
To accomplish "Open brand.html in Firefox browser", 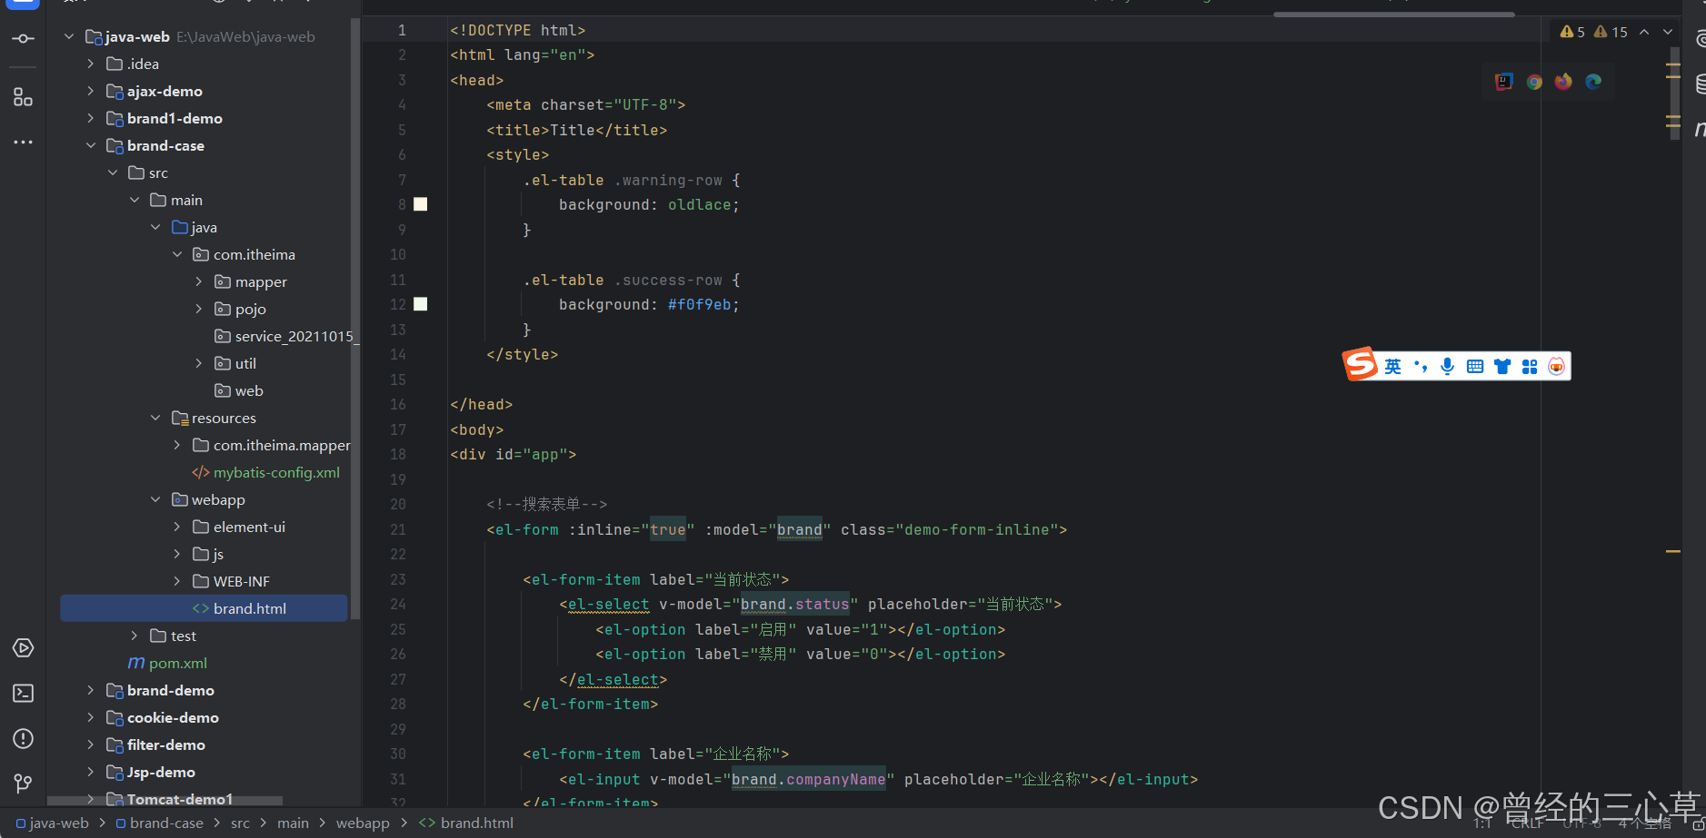I will point(1563,82).
